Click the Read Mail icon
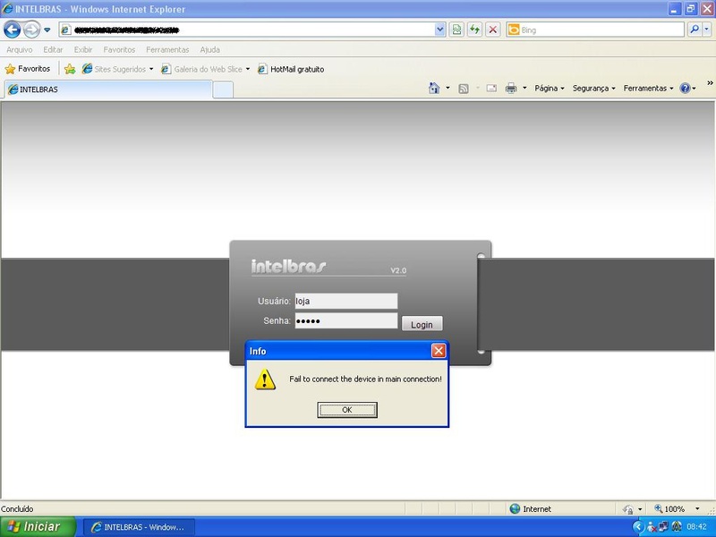 tap(491, 88)
